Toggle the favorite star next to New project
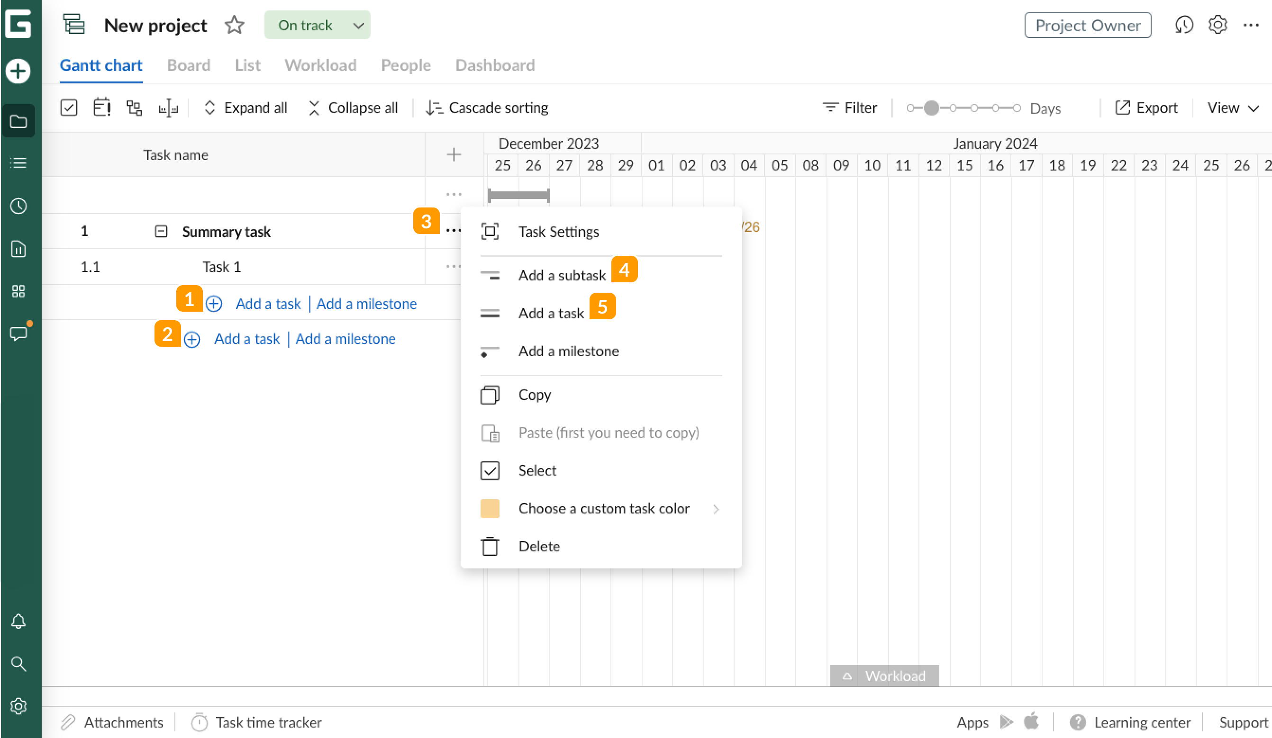The image size is (1272, 738). click(234, 25)
